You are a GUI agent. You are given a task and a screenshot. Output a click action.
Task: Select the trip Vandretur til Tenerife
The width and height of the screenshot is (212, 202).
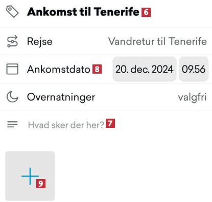(158, 41)
